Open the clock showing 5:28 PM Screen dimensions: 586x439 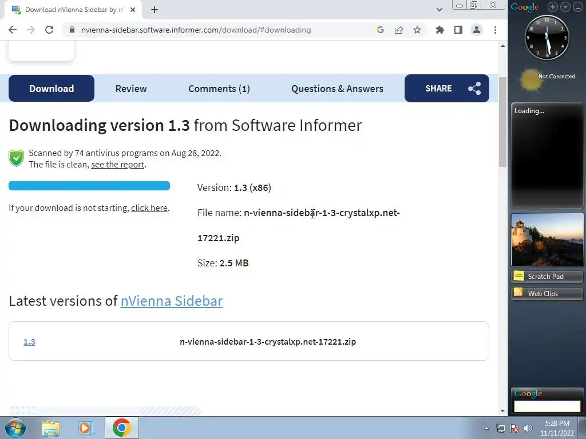tap(557, 428)
